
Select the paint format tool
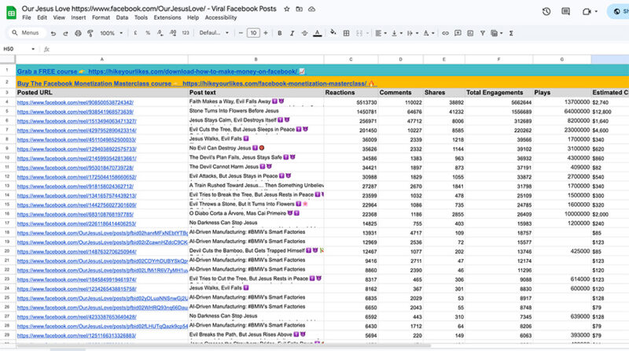[x=89, y=33]
